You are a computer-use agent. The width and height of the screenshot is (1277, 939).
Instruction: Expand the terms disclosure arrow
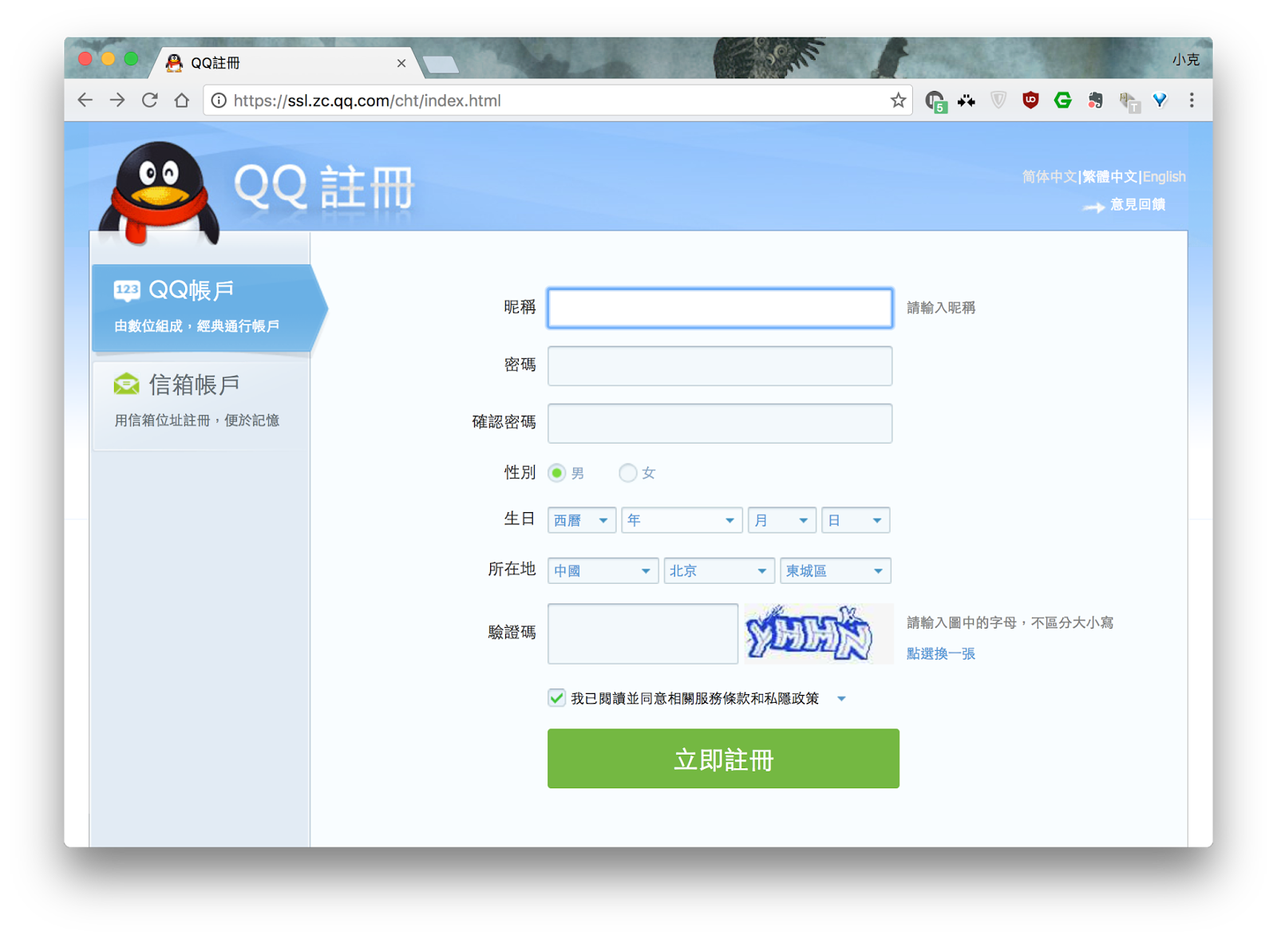pyautogui.click(x=841, y=698)
